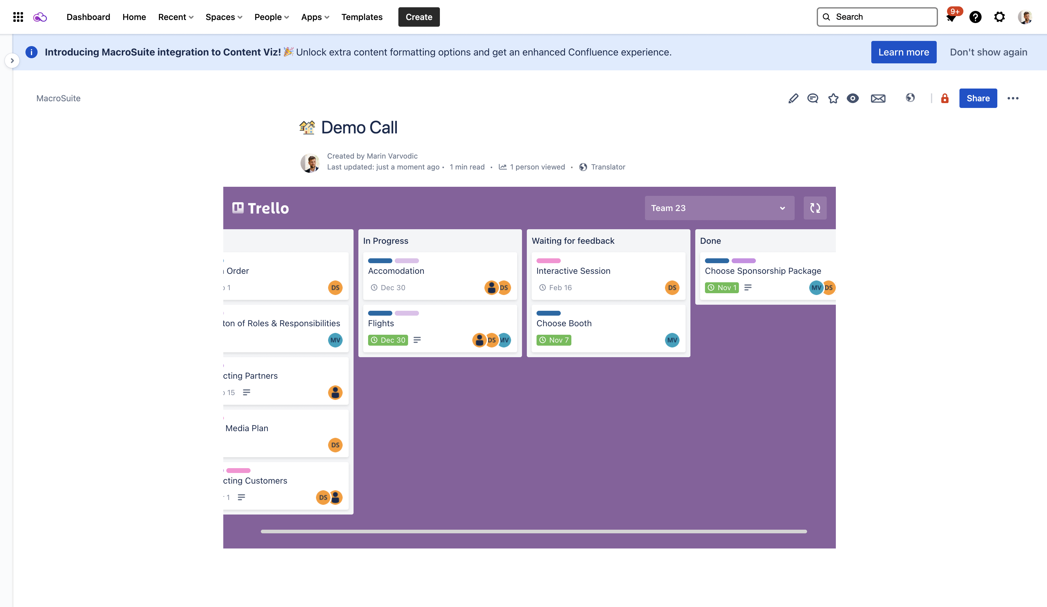Open the app switcher grid icon
The width and height of the screenshot is (1047, 607).
18,17
